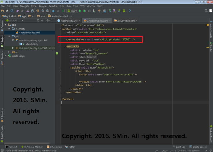The image size is (213, 152).
Task: Click the Help question mark icon
Action: pyautogui.click(x=130, y=11)
